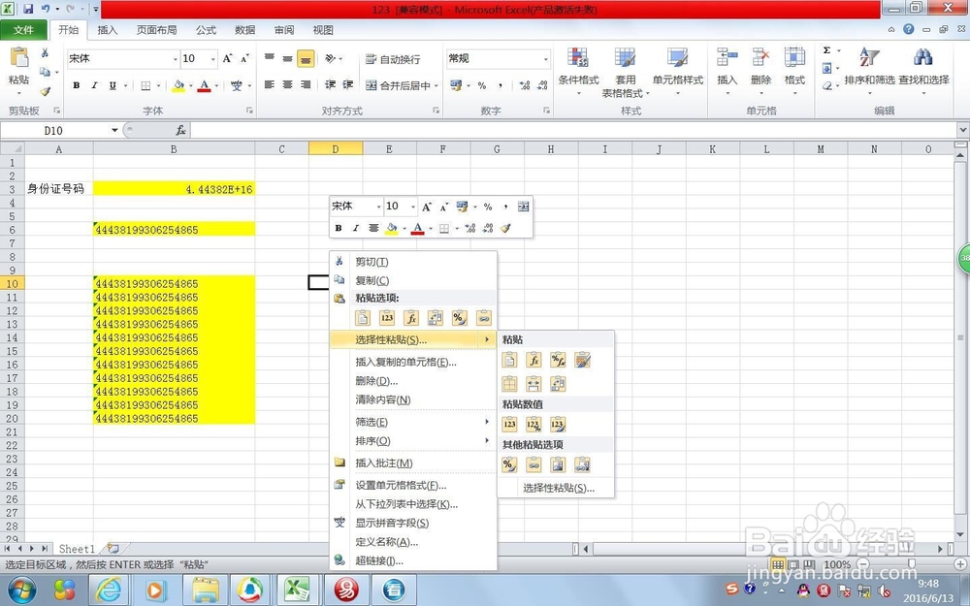Select the Values paste option icon
Viewport: 970px width, 606px height.
click(x=509, y=425)
